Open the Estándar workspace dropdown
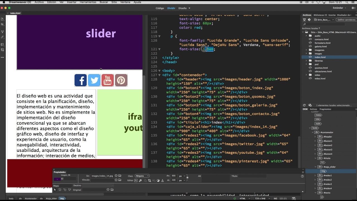Image resolution: width=357 pixels, height=201 pixels. click(339, 8)
